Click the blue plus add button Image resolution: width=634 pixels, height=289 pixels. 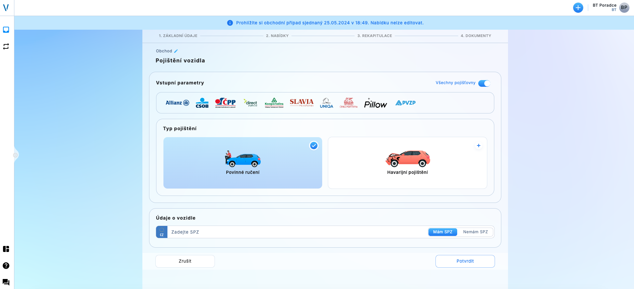tap(578, 8)
